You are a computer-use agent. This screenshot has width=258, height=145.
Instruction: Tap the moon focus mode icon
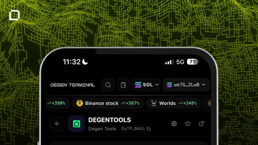(85, 62)
